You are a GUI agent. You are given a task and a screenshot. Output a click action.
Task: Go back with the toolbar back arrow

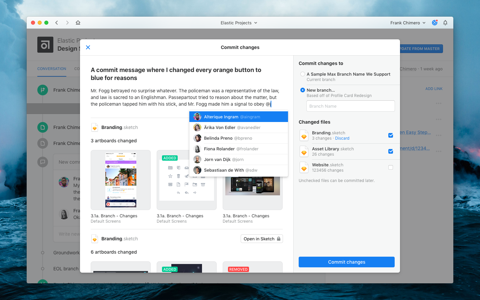coord(57,23)
